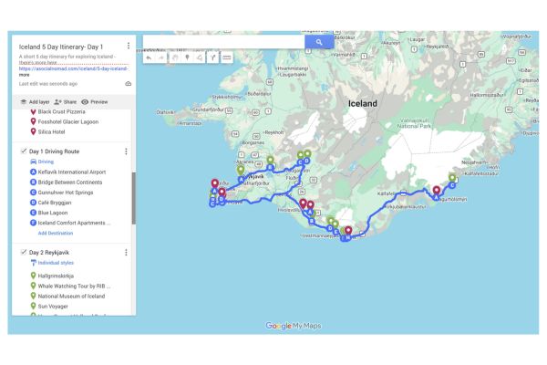547x365 pixels.
Task: Click the Day 2 Reykjavik layer title
Action: (x=49, y=252)
